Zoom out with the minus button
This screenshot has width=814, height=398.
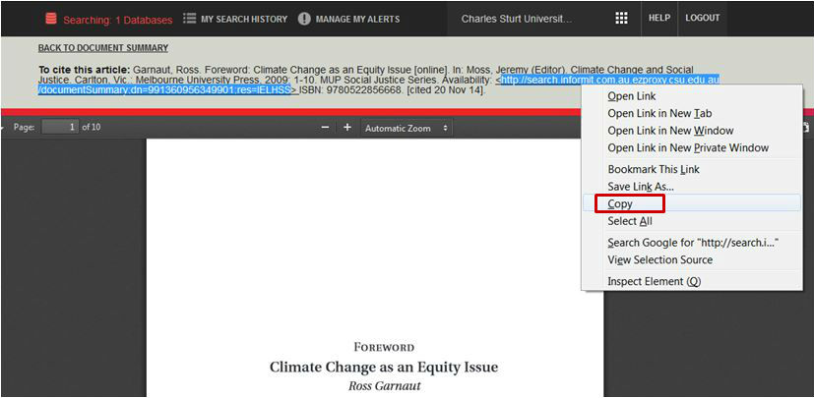coord(325,128)
